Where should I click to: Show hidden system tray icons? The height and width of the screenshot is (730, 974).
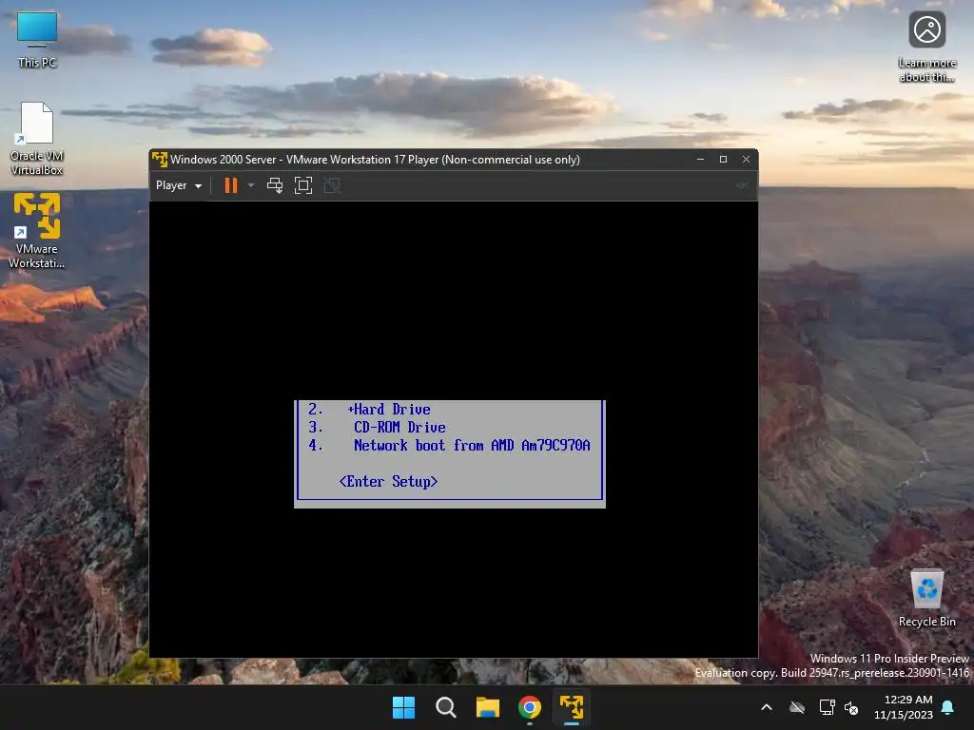pyautogui.click(x=767, y=707)
